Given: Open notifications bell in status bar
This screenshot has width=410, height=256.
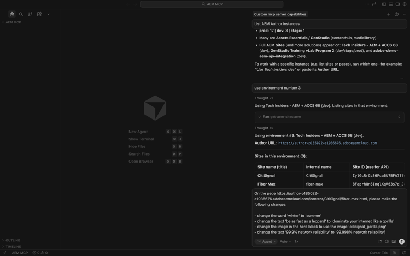Looking at the screenshot, I should pos(404,253).
